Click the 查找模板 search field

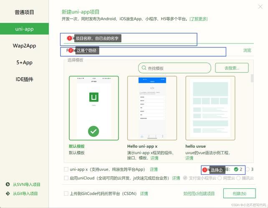174,68
